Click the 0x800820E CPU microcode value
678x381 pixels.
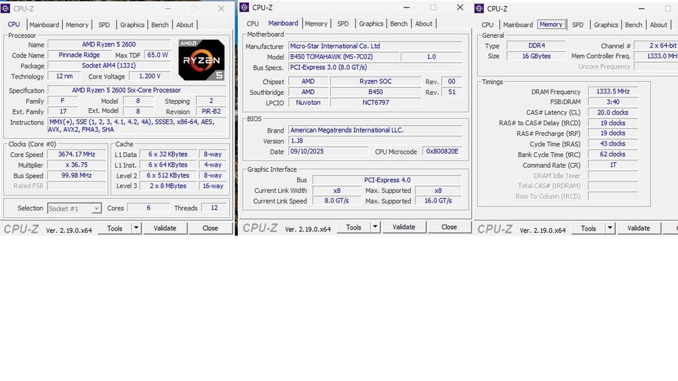pos(442,152)
